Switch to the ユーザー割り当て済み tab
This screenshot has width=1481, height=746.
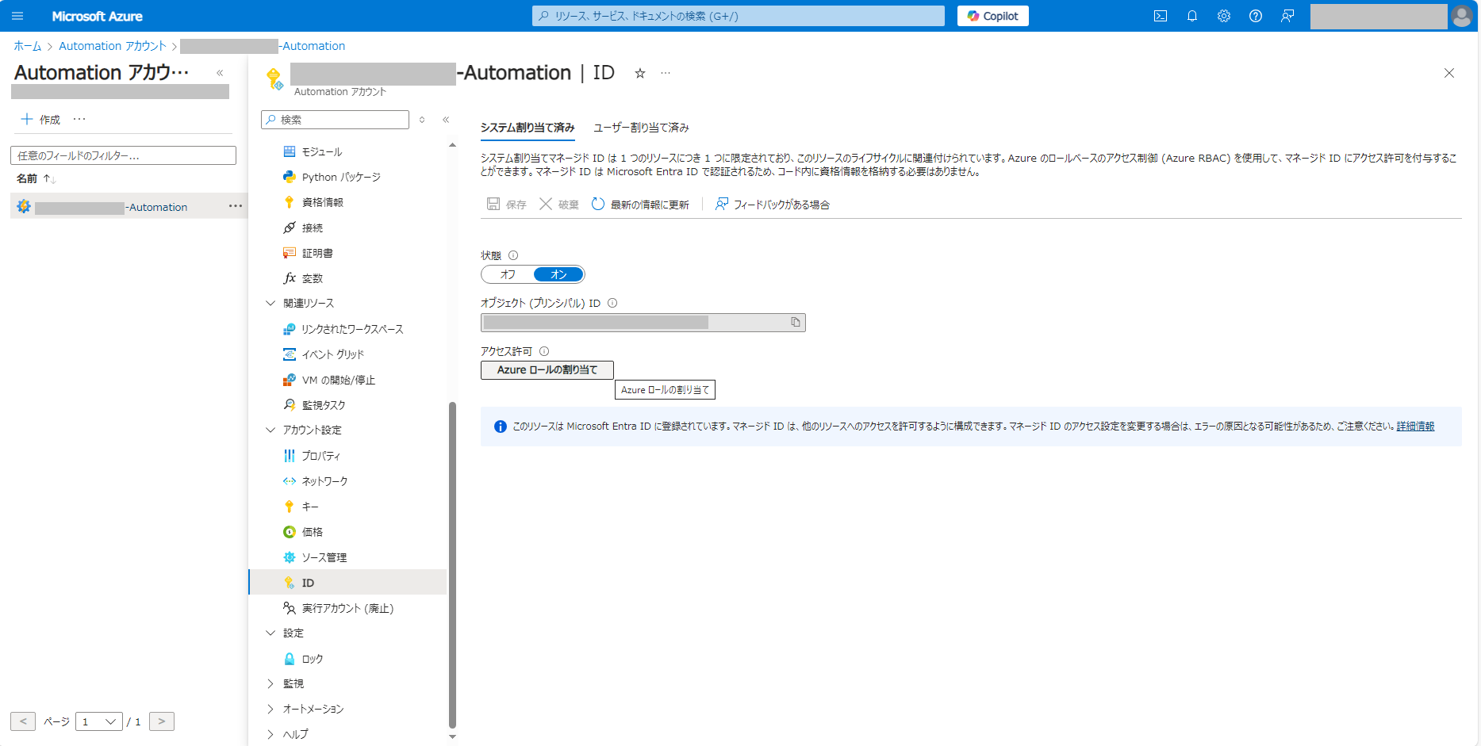coord(641,127)
